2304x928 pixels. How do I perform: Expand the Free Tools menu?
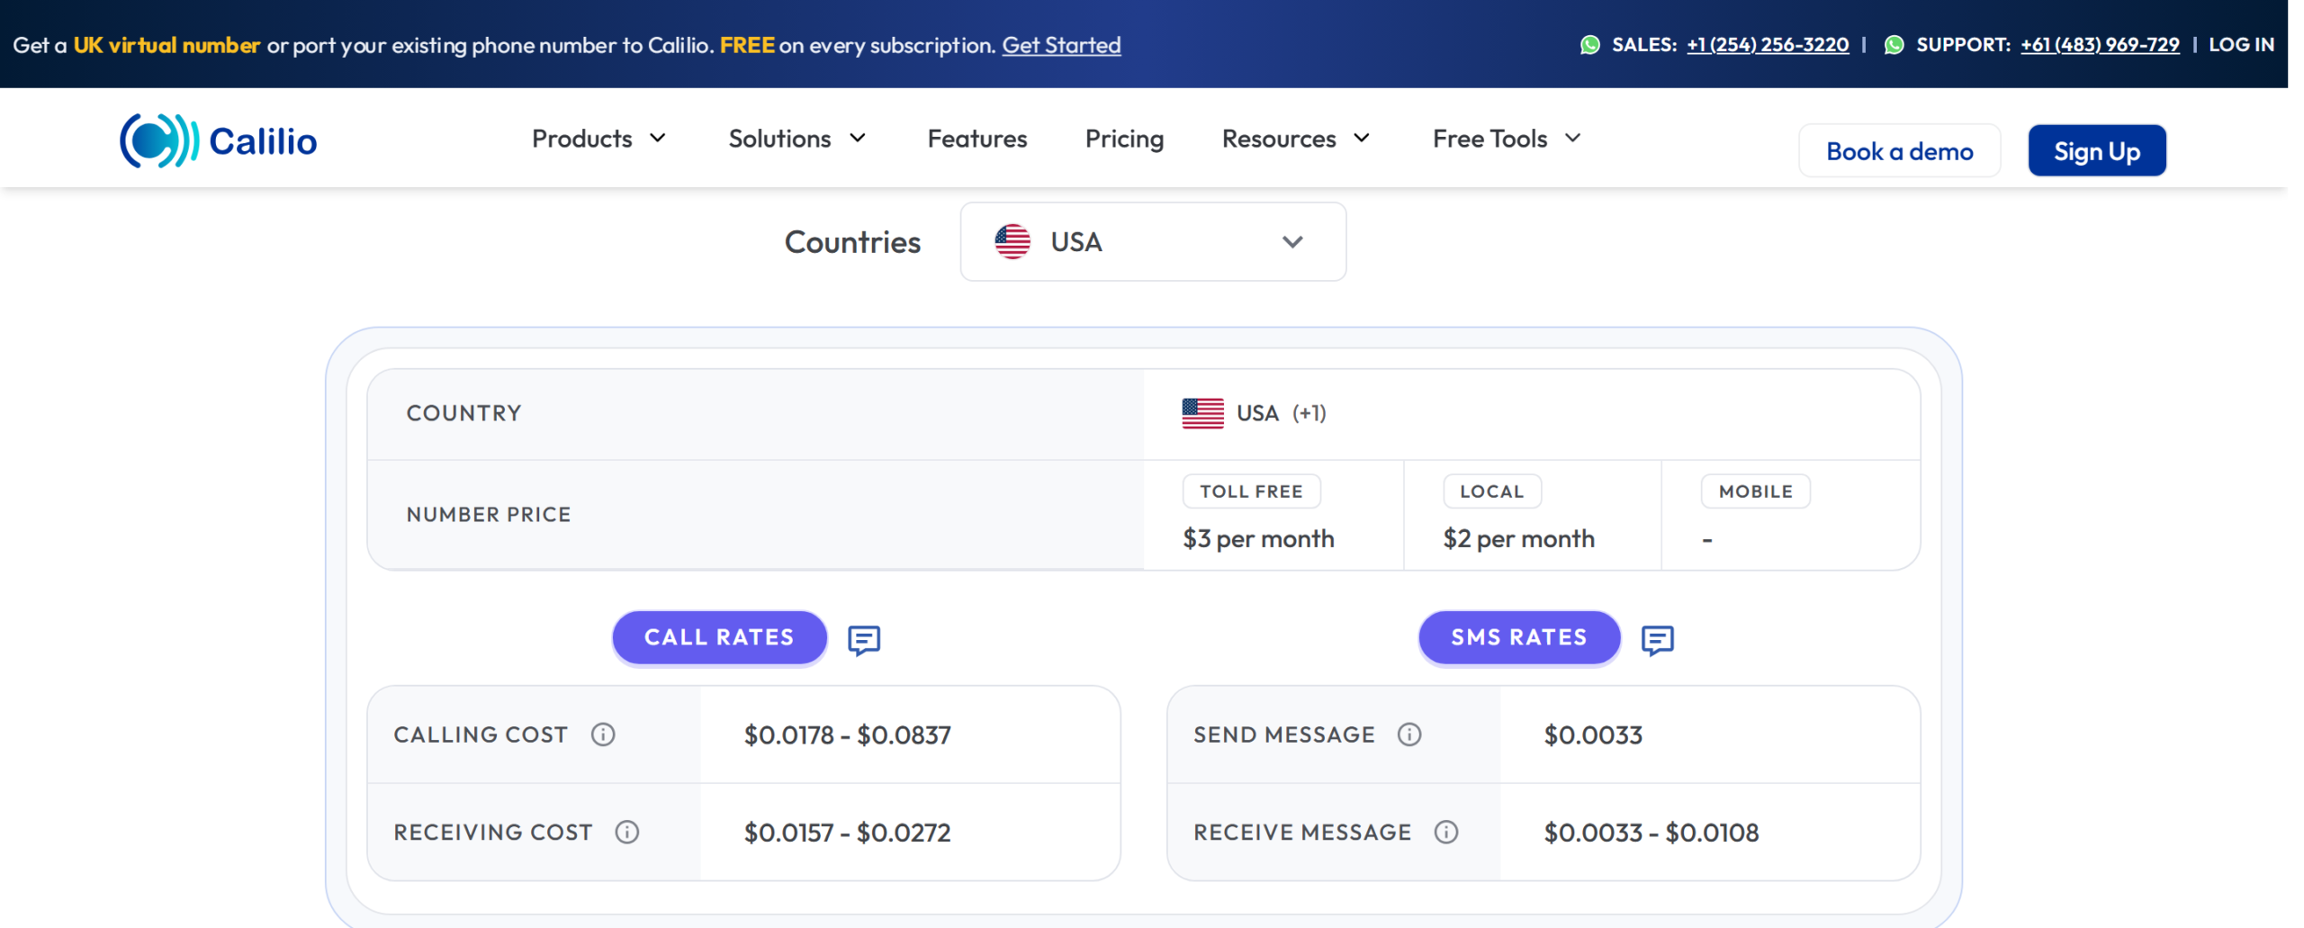[1507, 139]
